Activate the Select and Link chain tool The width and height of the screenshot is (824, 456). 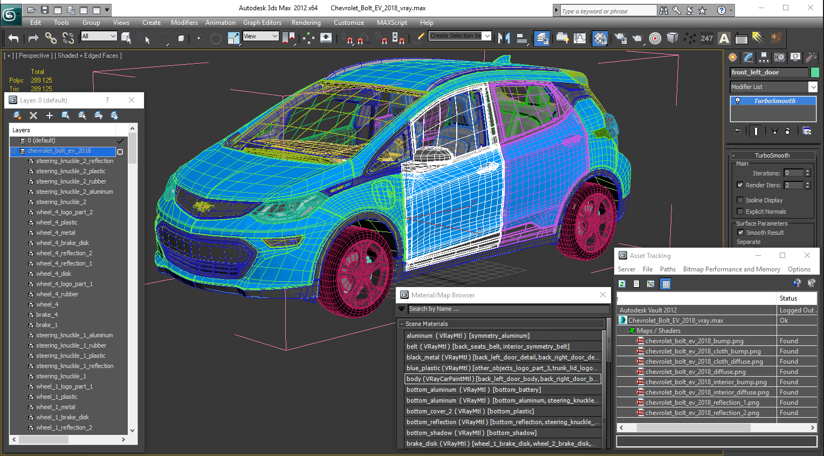pos(51,38)
